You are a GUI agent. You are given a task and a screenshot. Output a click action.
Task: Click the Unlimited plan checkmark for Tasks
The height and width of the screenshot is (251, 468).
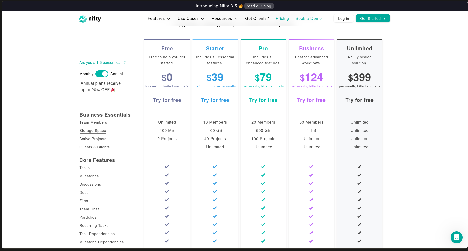tap(359, 166)
